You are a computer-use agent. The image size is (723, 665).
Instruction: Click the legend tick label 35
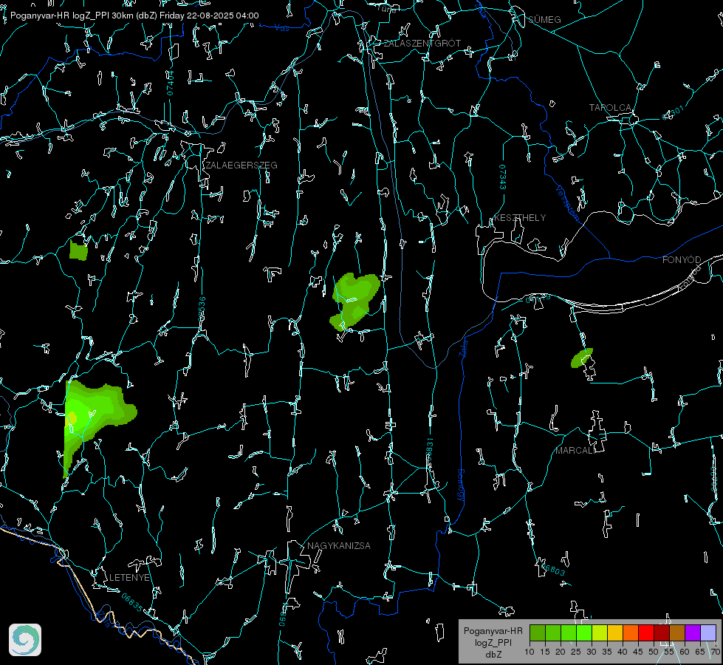(x=607, y=652)
